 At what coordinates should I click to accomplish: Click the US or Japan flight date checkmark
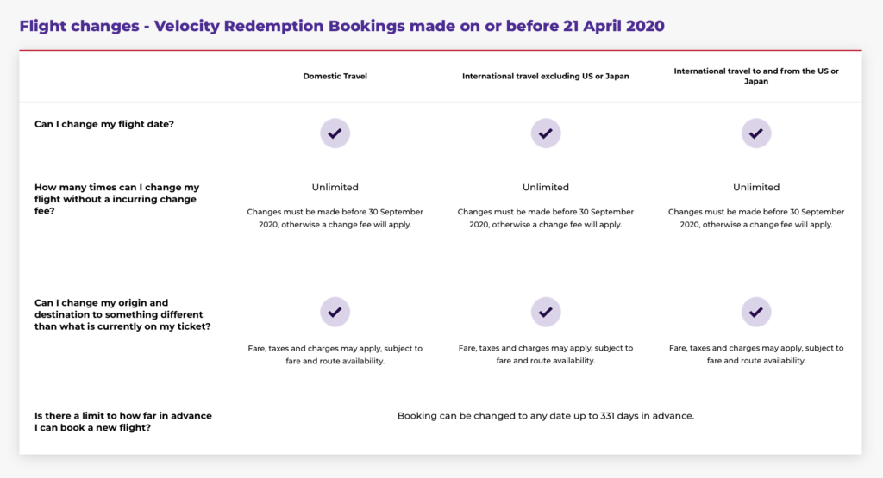coord(756,133)
